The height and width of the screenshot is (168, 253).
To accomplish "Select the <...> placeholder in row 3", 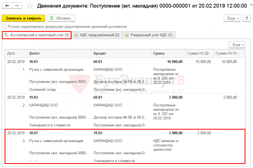I will click(33, 161).
